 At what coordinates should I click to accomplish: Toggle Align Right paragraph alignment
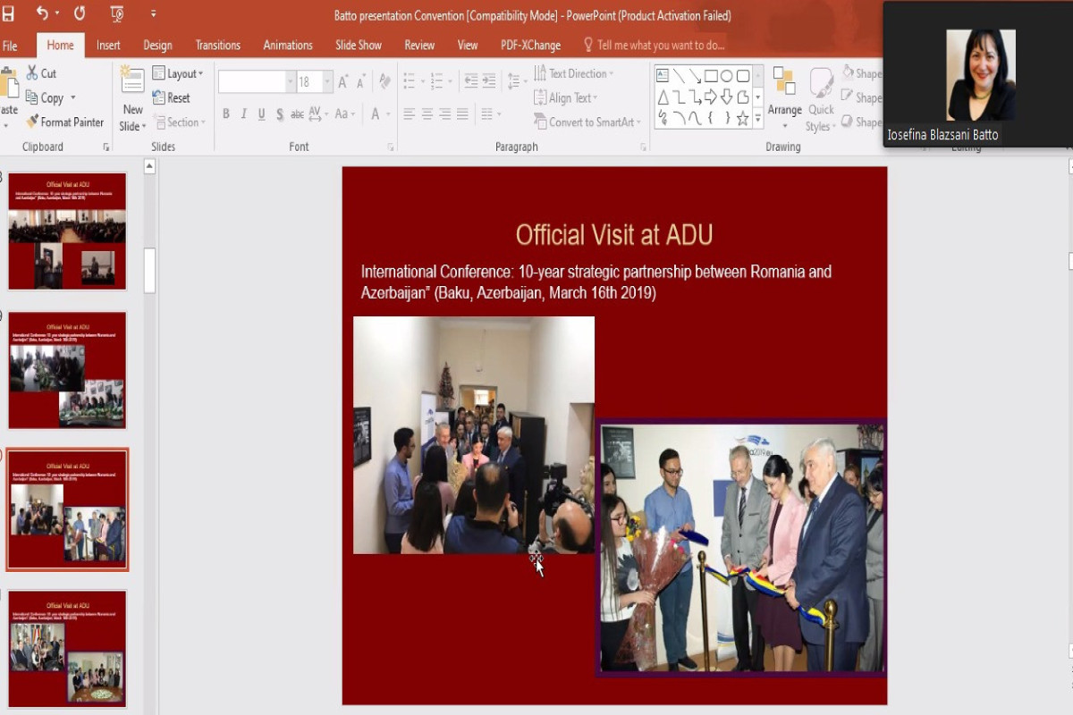[x=444, y=114]
